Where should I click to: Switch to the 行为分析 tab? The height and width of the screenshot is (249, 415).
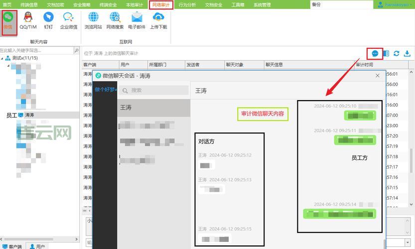tap(187, 4)
